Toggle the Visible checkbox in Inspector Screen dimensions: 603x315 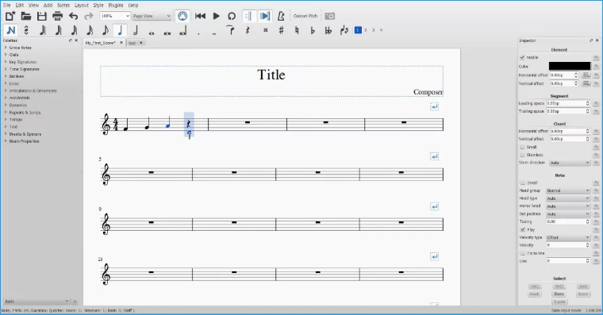522,57
